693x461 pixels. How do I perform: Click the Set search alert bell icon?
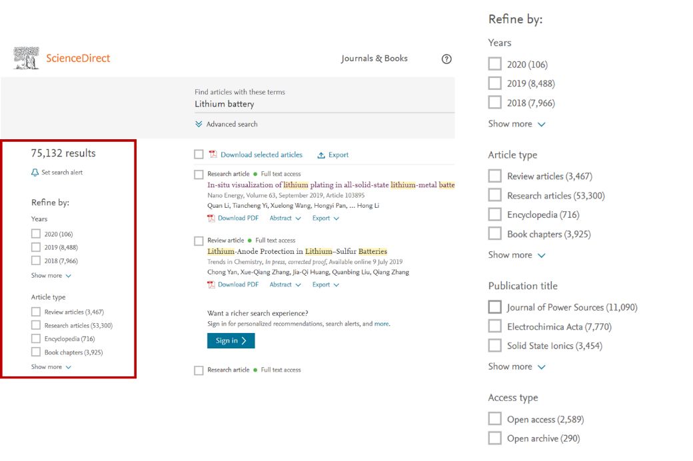(35, 173)
